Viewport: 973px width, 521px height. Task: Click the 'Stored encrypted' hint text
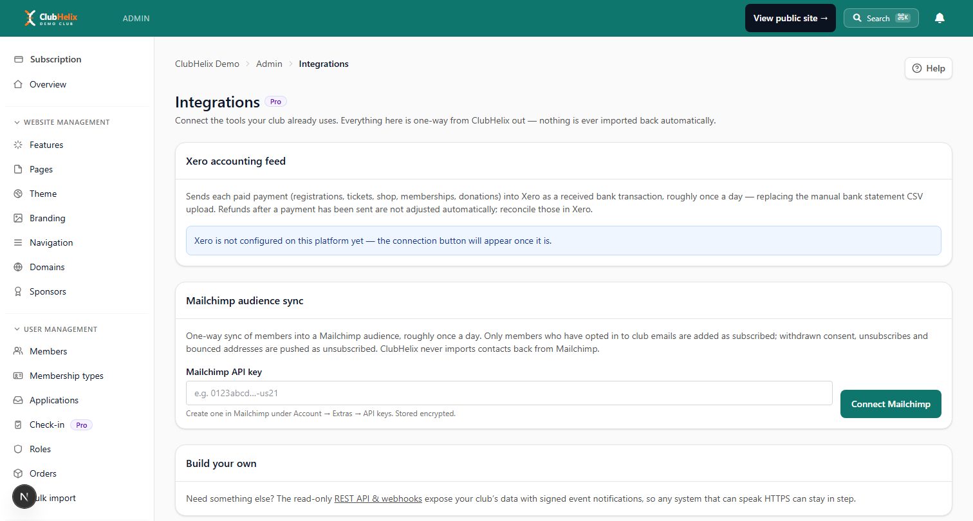[x=425, y=414]
